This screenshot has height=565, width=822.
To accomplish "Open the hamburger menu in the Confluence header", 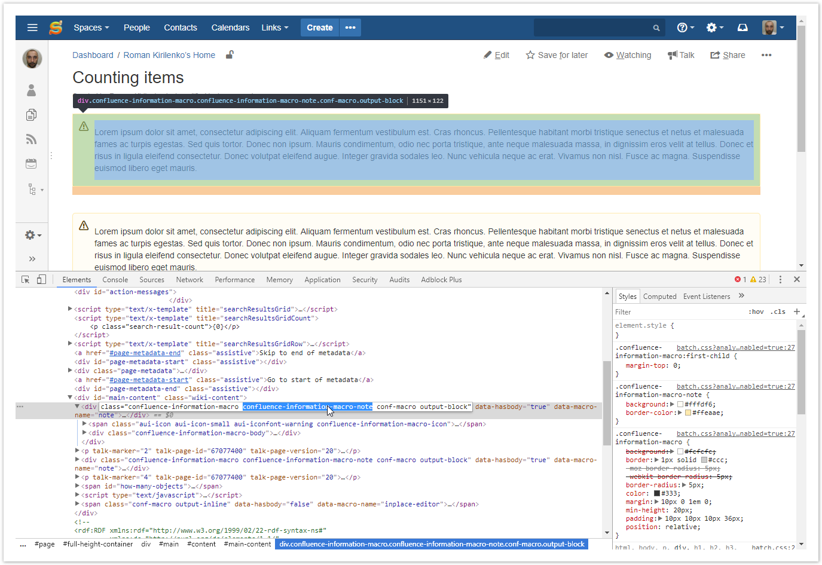I will point(32,28).
